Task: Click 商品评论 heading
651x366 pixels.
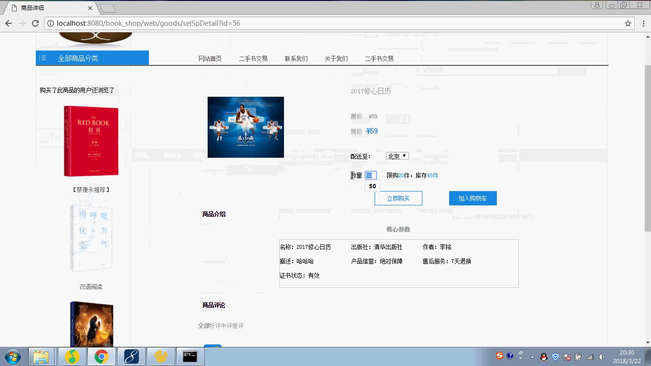Action: (214, 305)
